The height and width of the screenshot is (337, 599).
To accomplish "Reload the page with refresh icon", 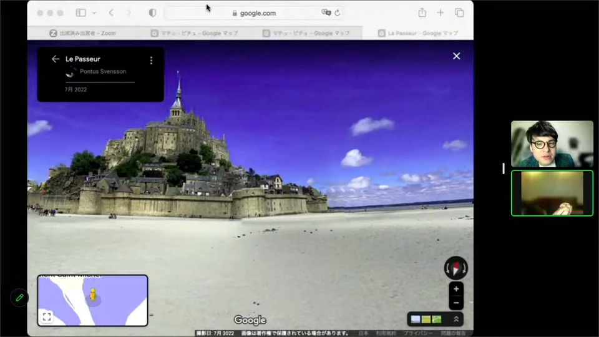I will coord(338,13).
